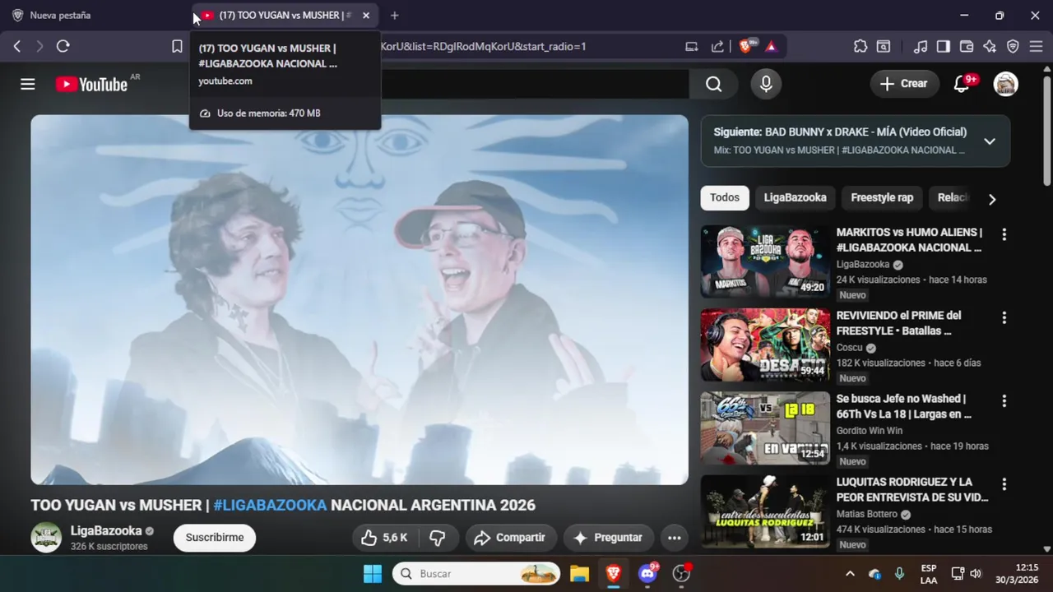This screenshot has height=592, width=1053.
Task: Click MARKITOS vs HUMO ALIENS video title
Action: pyautogui.click(x=909, y=240)
